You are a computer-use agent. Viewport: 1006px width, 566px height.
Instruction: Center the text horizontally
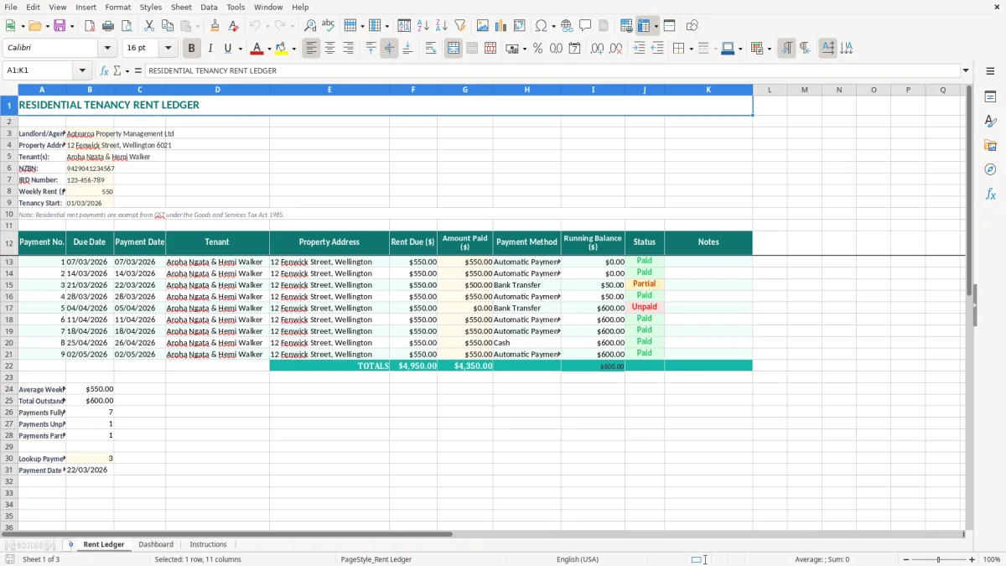pos(329,49)
